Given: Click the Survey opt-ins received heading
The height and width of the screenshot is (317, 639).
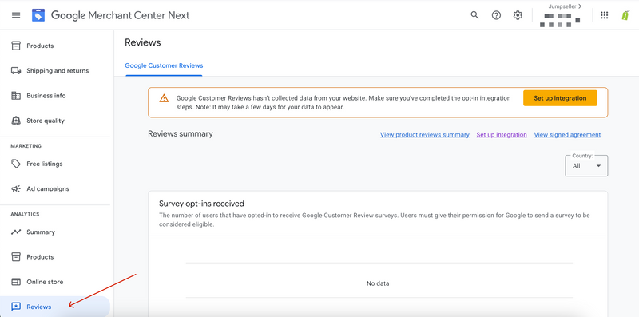Looking at the screenshot, I should tap(201, 204).
